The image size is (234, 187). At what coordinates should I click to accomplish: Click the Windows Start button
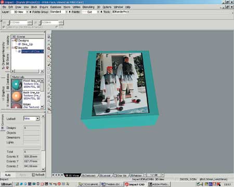tap(6, 184)
